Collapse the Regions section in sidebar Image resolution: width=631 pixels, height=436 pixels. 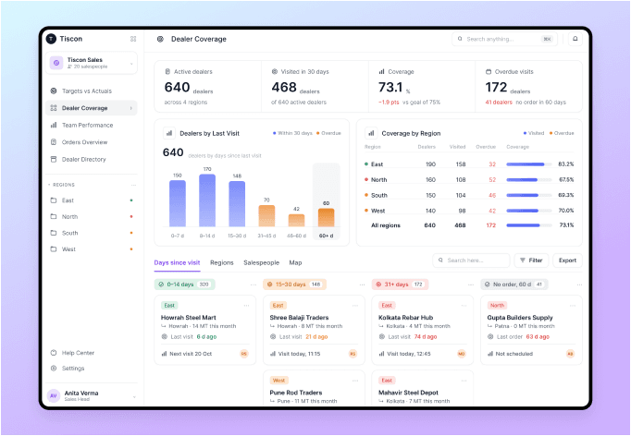pos(49,185)
